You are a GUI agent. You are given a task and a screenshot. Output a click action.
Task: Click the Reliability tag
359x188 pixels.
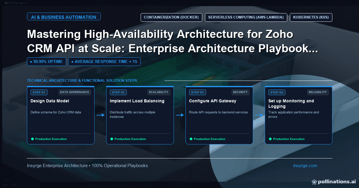[x=318, y=92]
